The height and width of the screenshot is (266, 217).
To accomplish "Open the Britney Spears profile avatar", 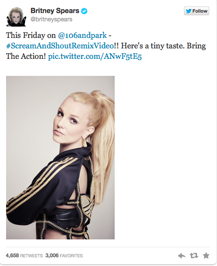I will tap(16, 17).
